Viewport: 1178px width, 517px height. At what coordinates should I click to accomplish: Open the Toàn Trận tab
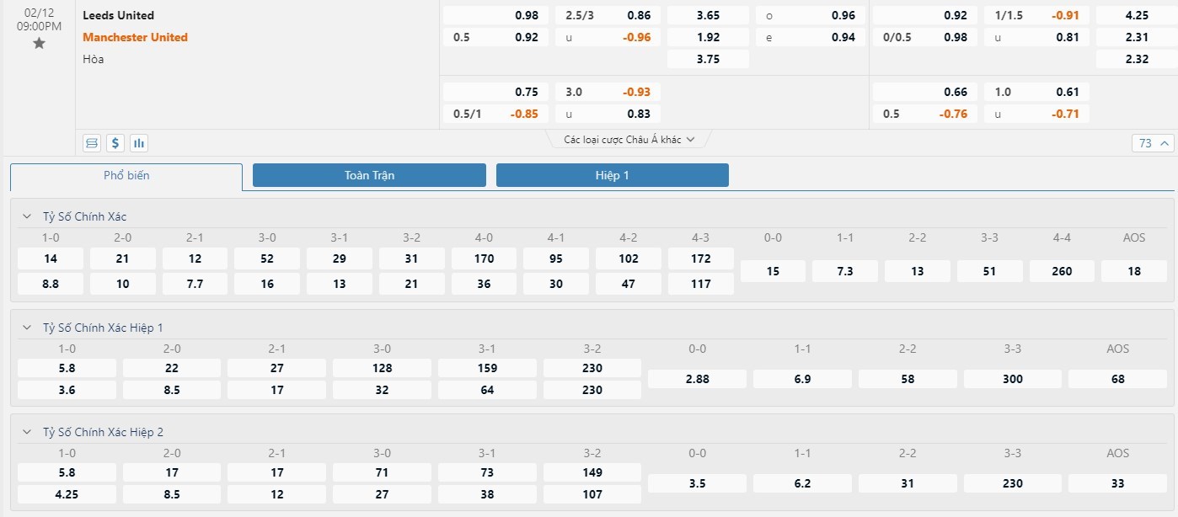click(x=369, y=175)
